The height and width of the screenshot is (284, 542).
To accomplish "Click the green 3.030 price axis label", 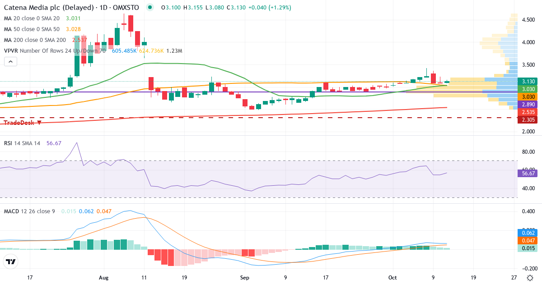I will point(528,89).
